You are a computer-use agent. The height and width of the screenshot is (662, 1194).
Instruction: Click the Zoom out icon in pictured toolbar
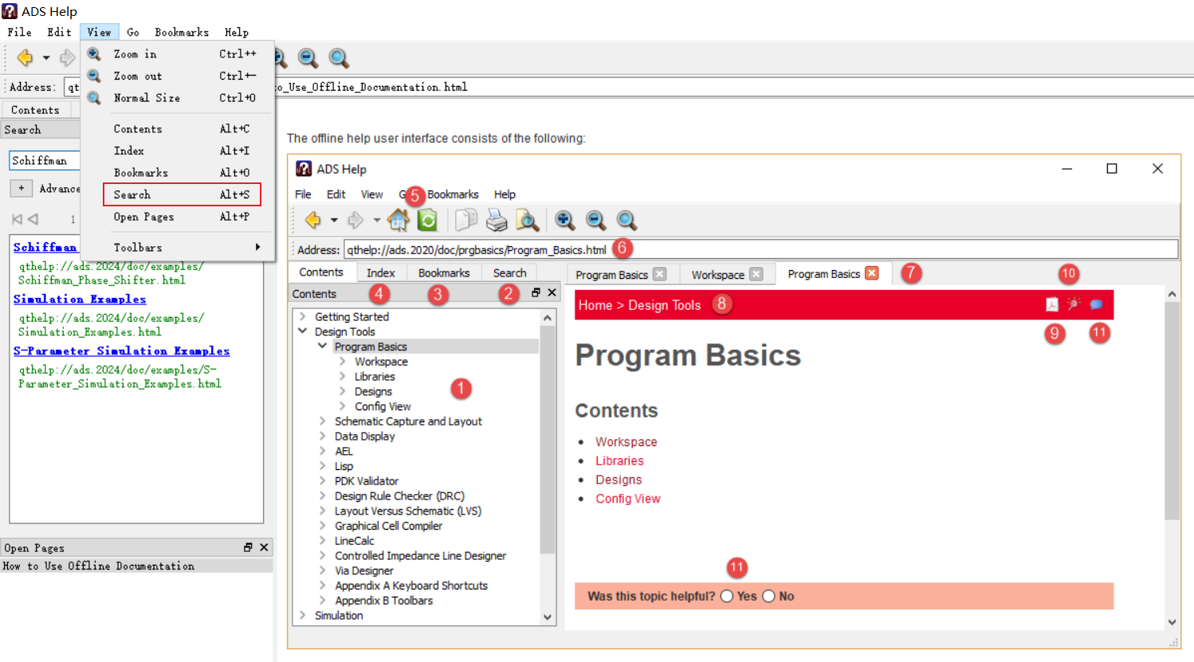tap(595, 220)
